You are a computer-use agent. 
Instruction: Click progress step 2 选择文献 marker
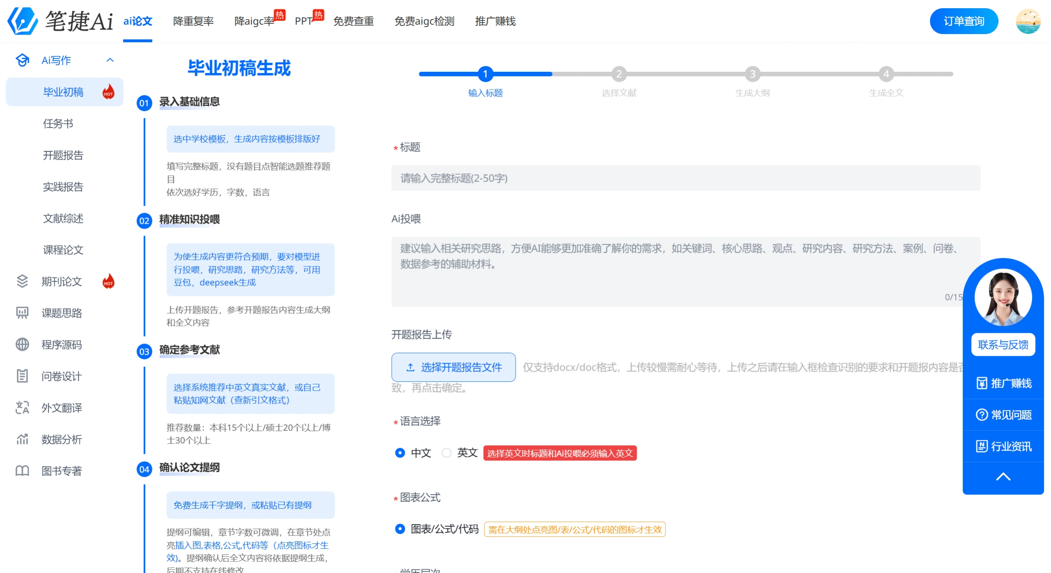click(x=619, y=74)
